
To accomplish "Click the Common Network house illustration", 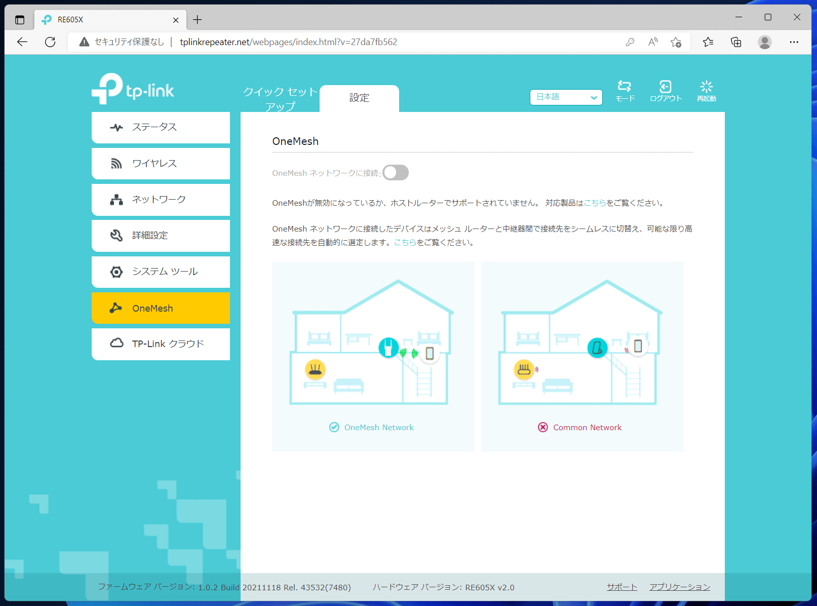I will tap(581, 343).
